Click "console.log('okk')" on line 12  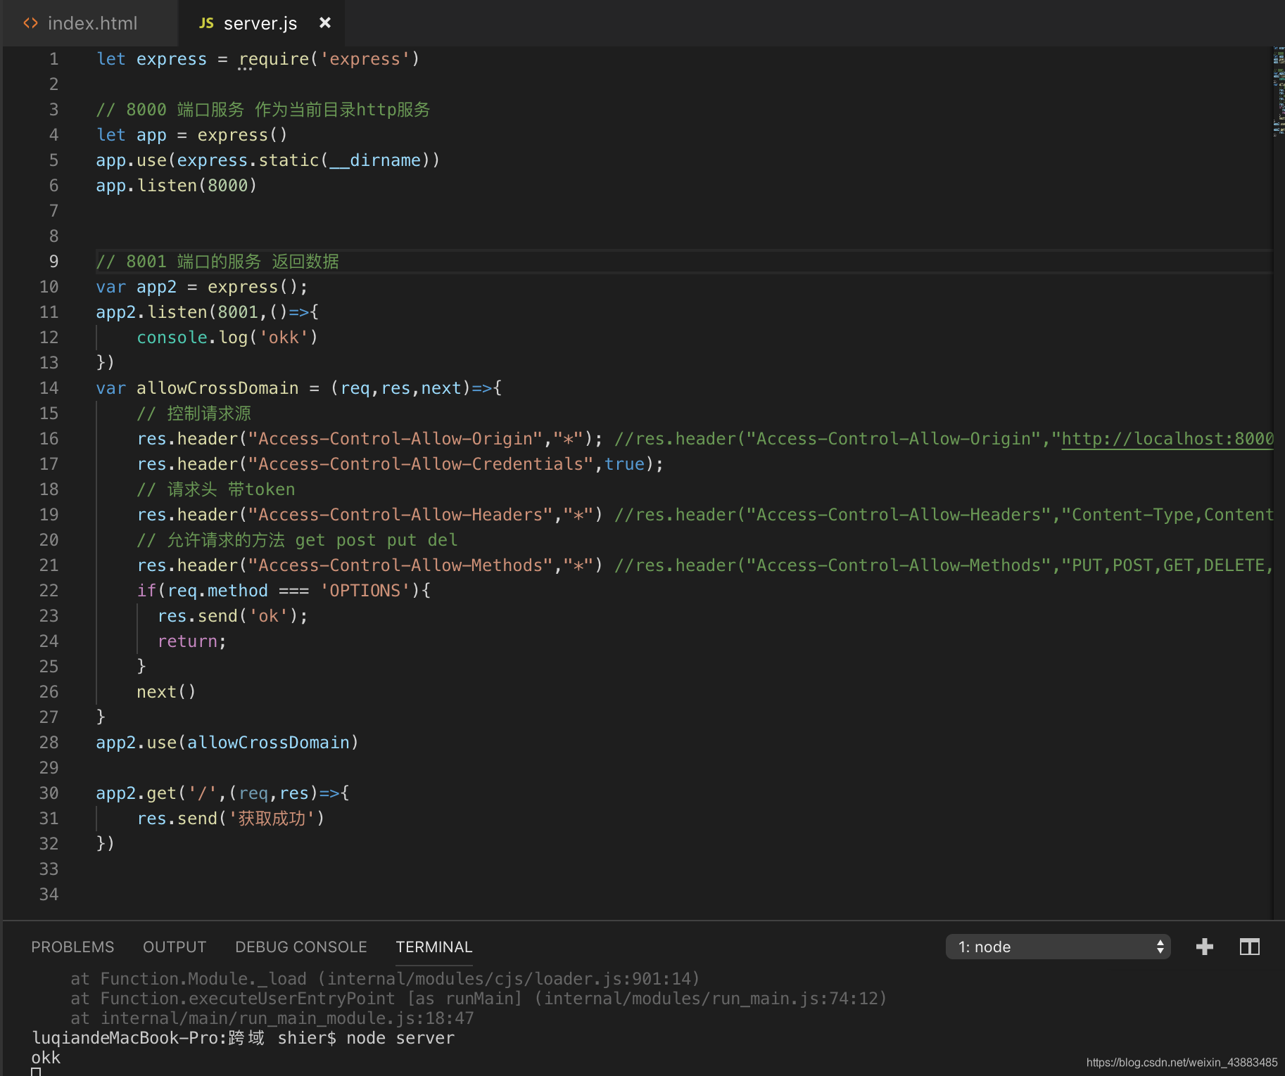[227, 338]
